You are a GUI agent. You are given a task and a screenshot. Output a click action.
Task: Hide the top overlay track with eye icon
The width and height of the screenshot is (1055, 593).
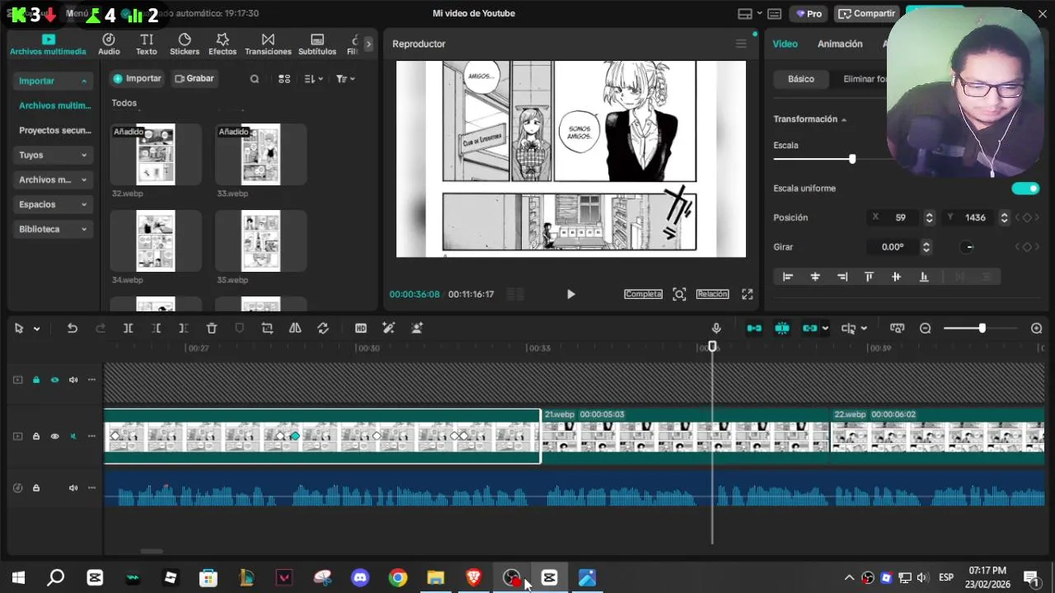pyautogui.click(x=54, y=380)
